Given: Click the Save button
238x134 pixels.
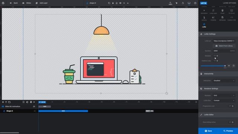Looking at the screenshot, I should pyautogui.click(x=208, y=131).
